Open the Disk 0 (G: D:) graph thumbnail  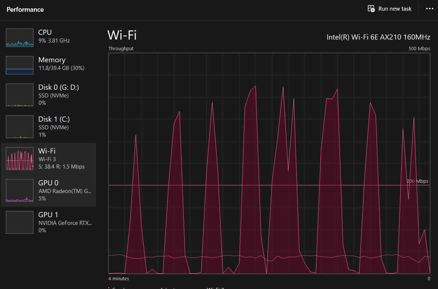click(19, 95)
